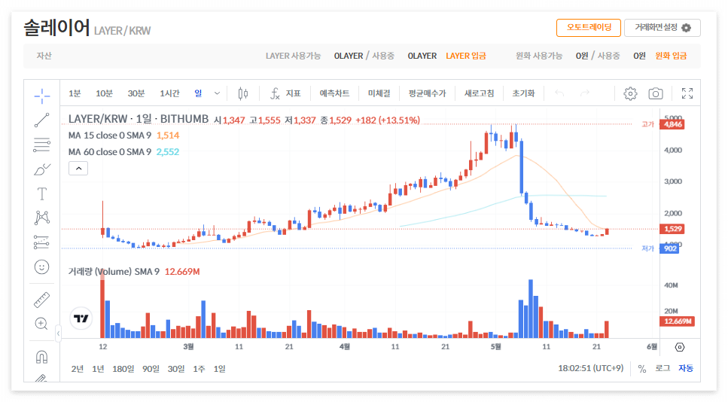Open the horizontal lines tool
The height and width of the screenshot is (402, 728).
tap(42, 145)
